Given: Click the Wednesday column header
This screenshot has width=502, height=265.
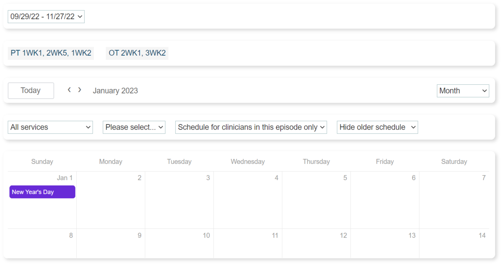Looking at the screenshot, I should tap(248, 162).
